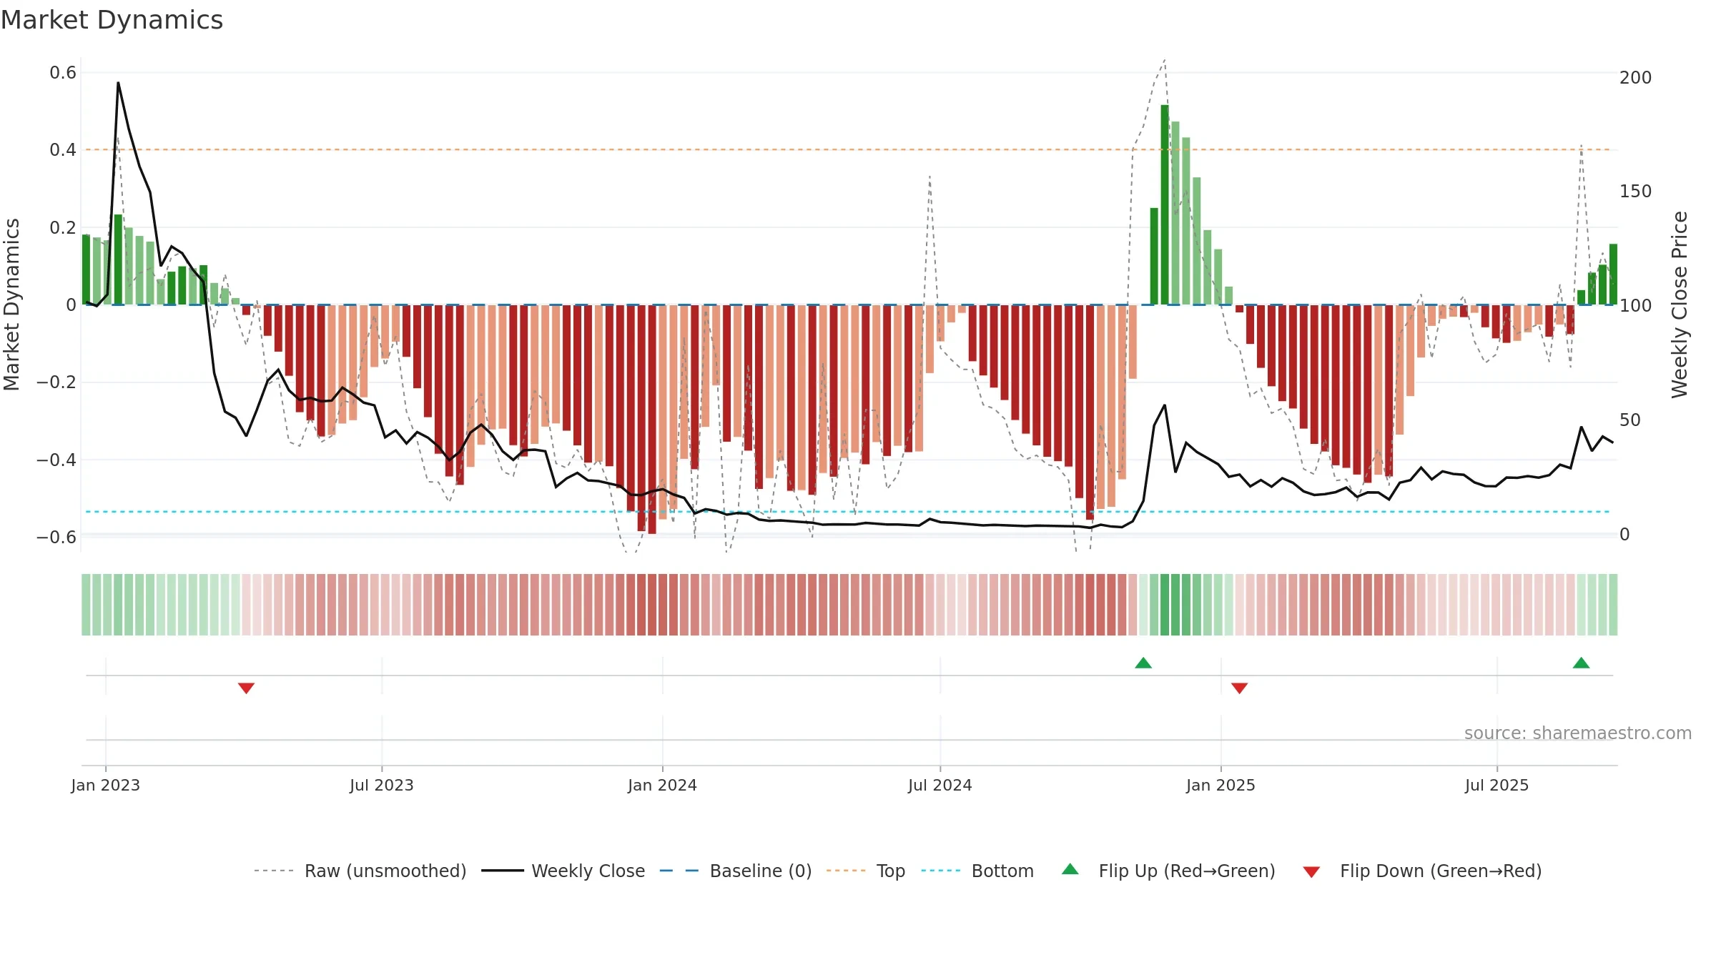The width and height of the screenshot is (1716, 965).
Task: Click the green Flip Up legend triangle icon
Action: pos(1070,869)
